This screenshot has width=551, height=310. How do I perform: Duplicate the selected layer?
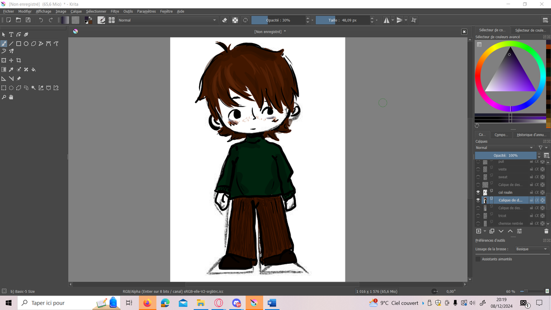pyautogui.click(x=492, y=231)
